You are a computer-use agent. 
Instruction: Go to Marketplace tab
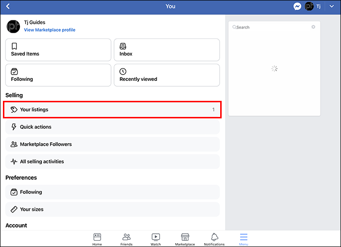point(185,239)
